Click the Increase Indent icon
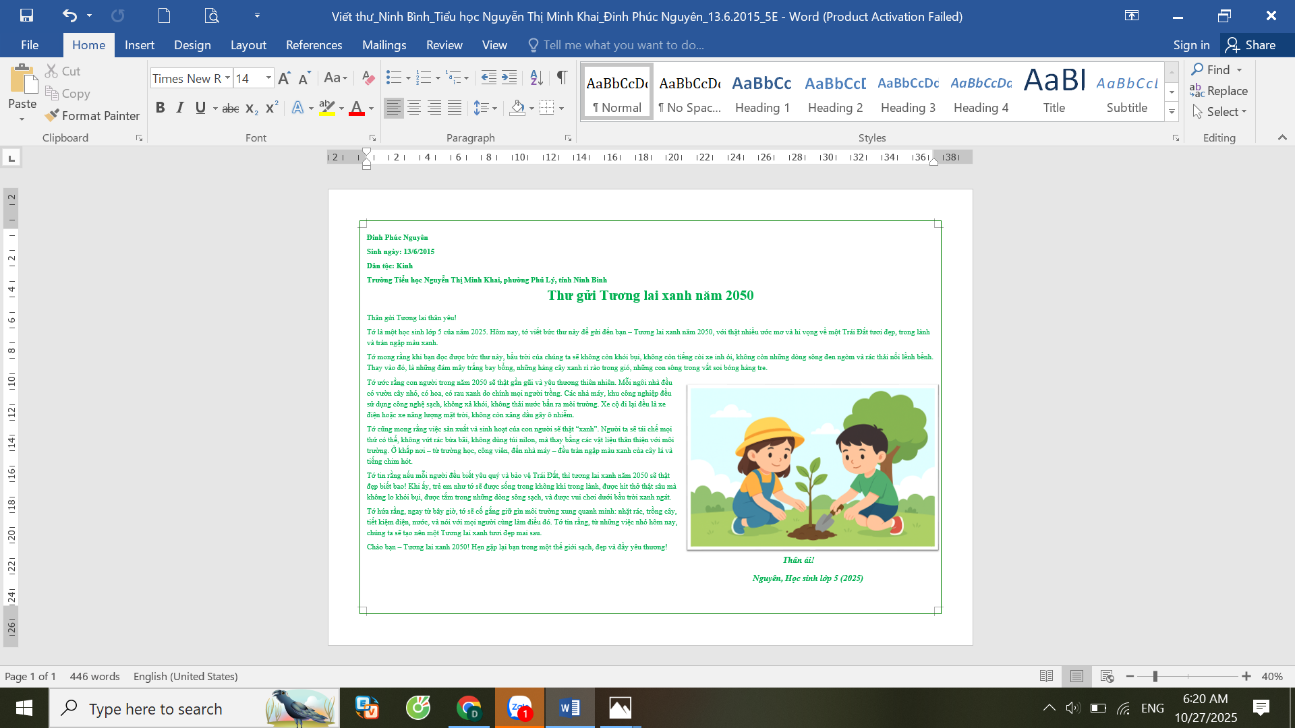The width and height of the screenshot is (1295, 728). pos(509,78)
